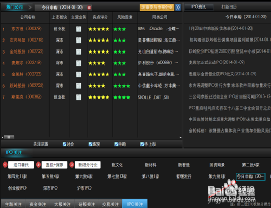Screen dimensions: 271x208
Task: Open the 研报关注 bottom tab
Action: click(86, 204)
